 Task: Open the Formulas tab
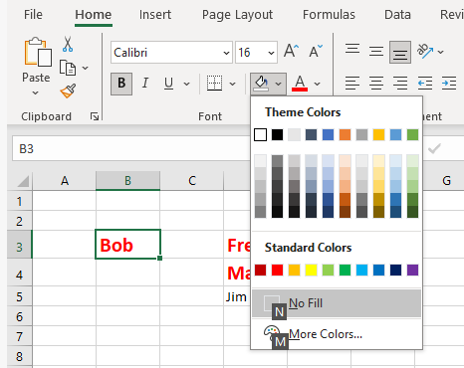pos(329,15)
